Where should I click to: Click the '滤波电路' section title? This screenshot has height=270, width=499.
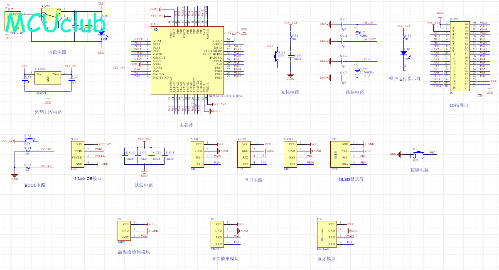point(144,185)
